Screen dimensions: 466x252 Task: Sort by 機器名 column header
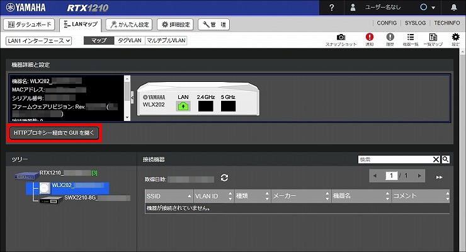pos(361,196)
